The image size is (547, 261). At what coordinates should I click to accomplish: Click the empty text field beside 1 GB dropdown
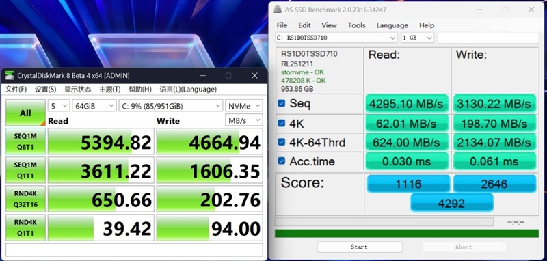[488, 38]
